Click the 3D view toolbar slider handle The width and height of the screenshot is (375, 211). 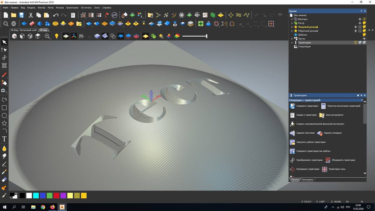click(207, 36)
